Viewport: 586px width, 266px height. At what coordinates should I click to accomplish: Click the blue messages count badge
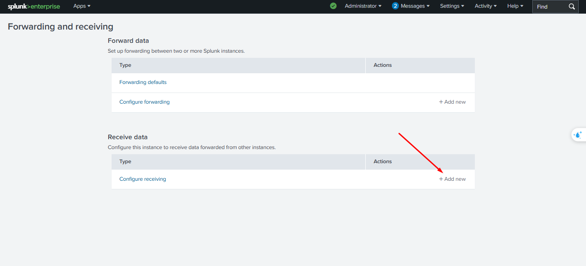(x=395, y=6)
